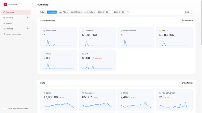Click the $ 2,869.50 Total Sales value
202x113 pixels.
pos(89,35)
